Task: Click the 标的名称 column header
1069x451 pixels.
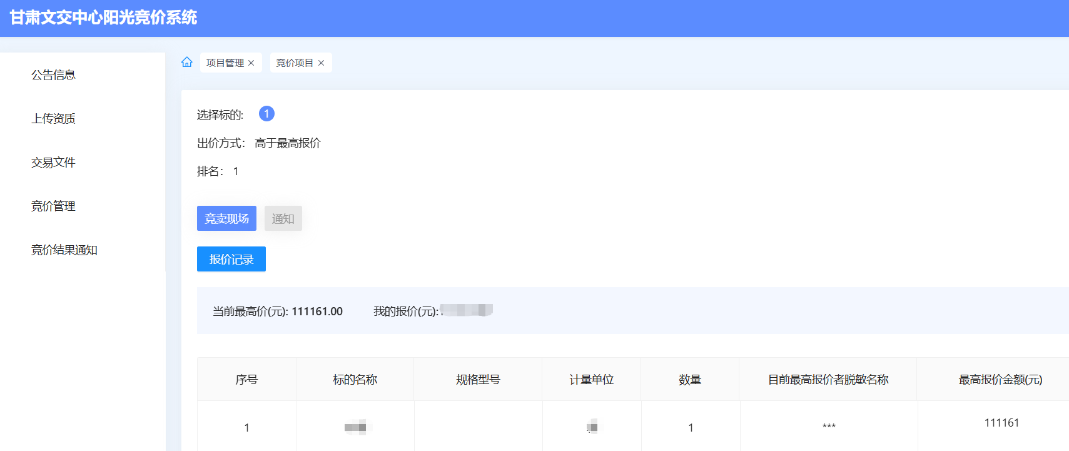Action: point(355,380)
